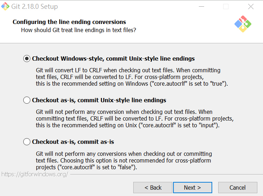
Task: Click the How should Git treat line endings subtitle
Action: click(x=78, y=30)
